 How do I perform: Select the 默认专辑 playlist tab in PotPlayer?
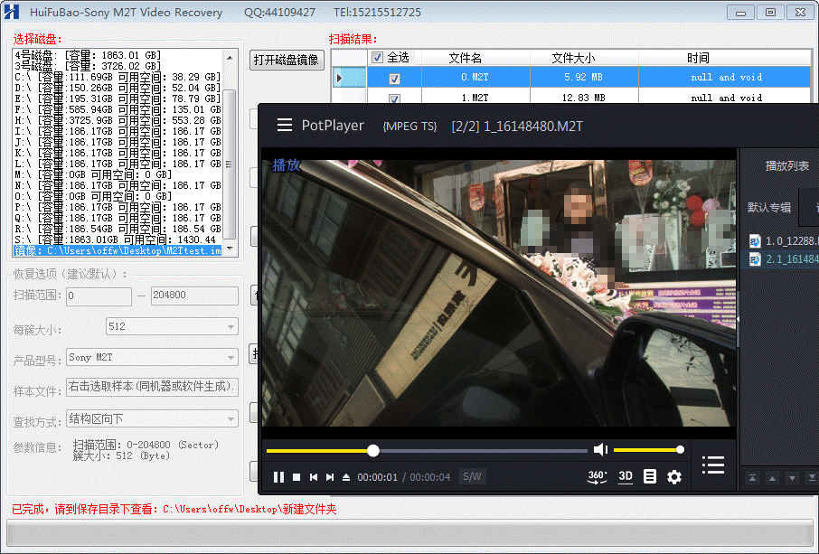coord(769,208)
